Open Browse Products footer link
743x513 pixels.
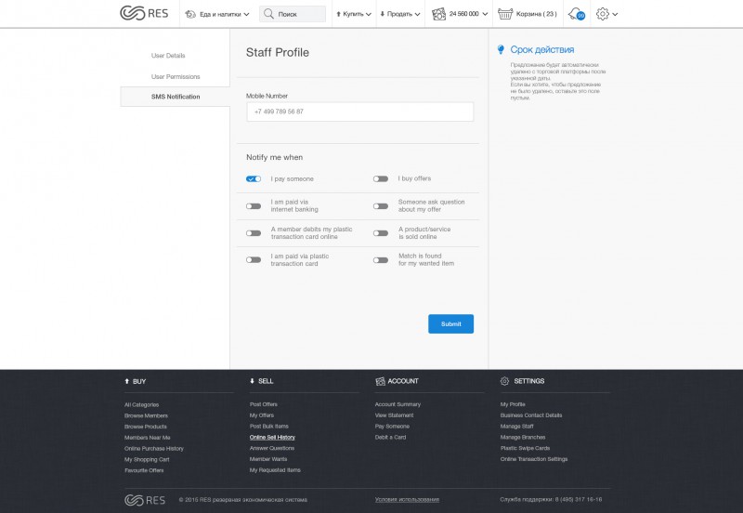click(146, 427)
